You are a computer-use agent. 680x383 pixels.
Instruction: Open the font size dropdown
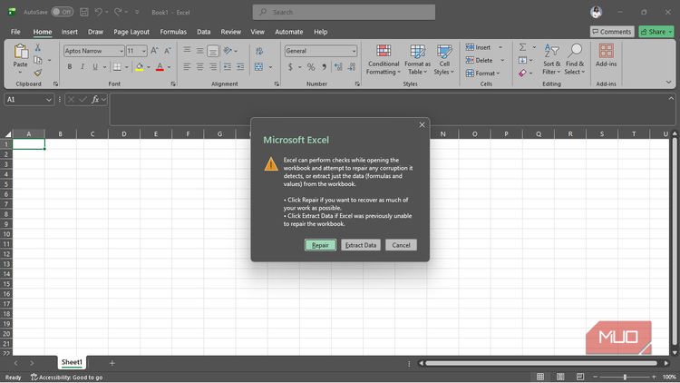pos(144,51)
